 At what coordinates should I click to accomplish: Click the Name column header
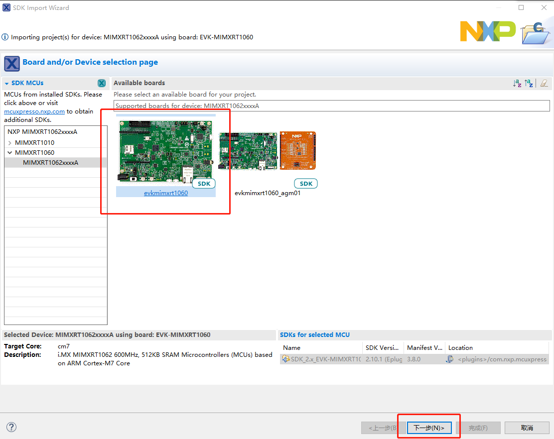click(x=321, y=347)
